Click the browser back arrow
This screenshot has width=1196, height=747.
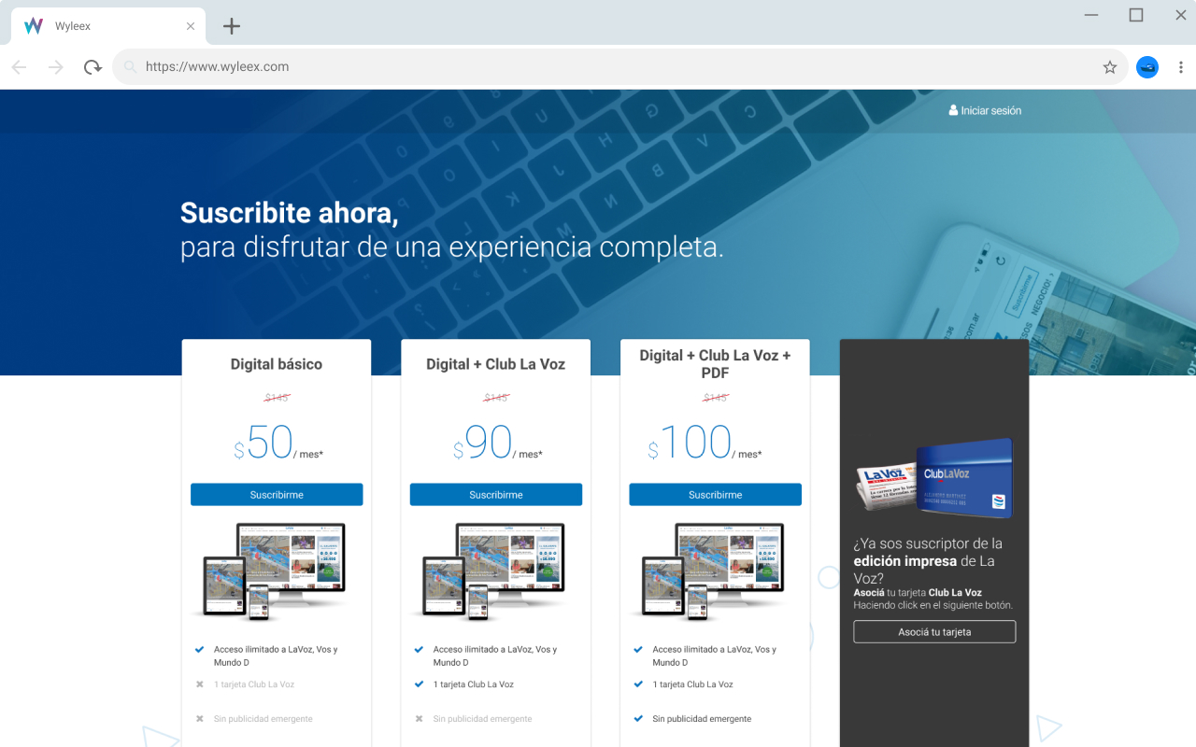19,67
